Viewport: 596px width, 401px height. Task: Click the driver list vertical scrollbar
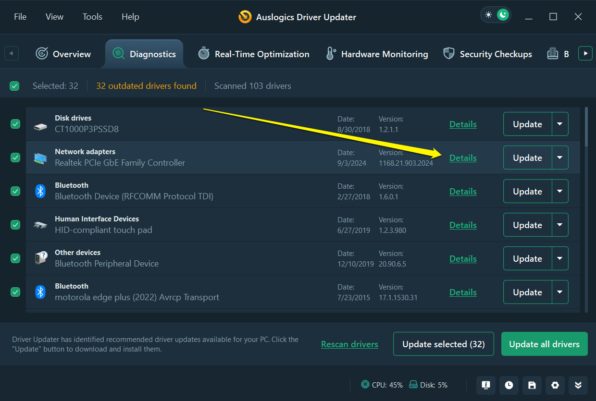(x=586, y=127)
